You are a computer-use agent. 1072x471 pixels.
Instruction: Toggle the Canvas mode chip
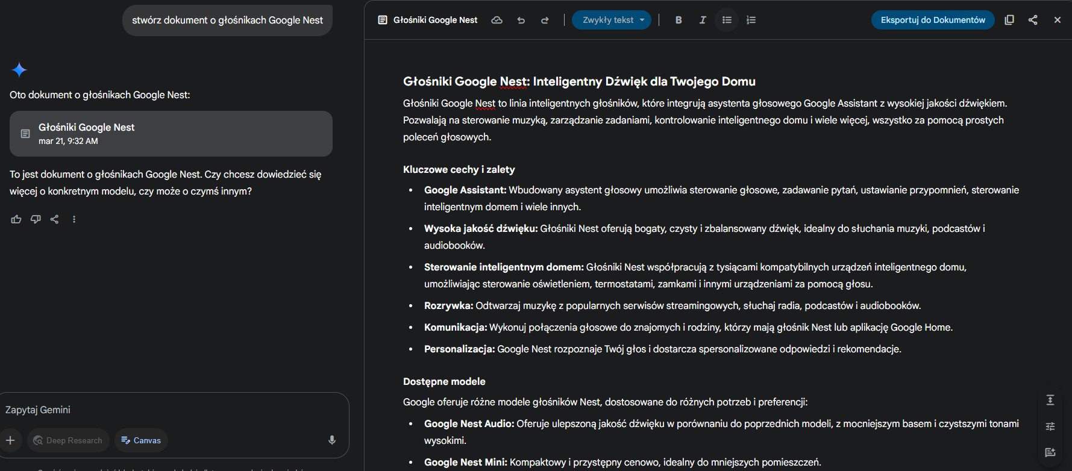pos(141,440)
